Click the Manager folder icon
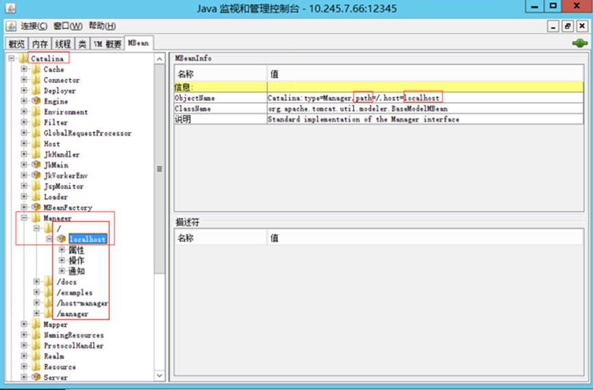The width and height of the screenshot is (593, 390). (x=36, y=217)
